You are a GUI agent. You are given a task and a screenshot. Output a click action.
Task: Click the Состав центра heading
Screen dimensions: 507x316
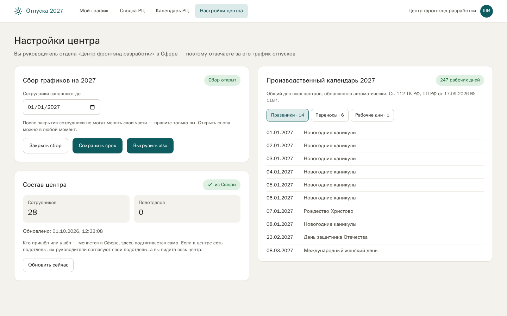coord(45,185)
